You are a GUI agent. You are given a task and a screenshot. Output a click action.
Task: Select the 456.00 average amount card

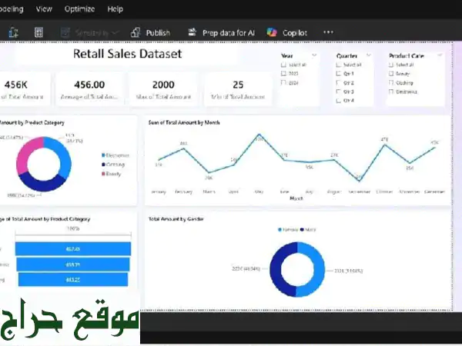tap(89, 89)
